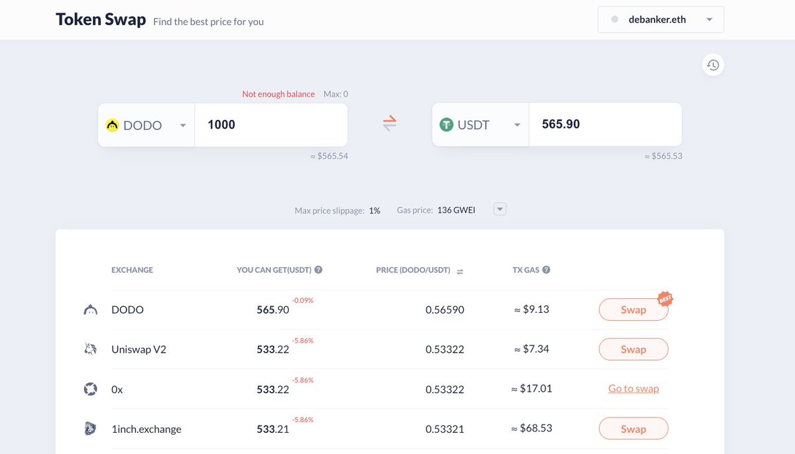795x454 pixels.
Task: Open help icon next to TX Gas
Action: click(x=547, y=270)
